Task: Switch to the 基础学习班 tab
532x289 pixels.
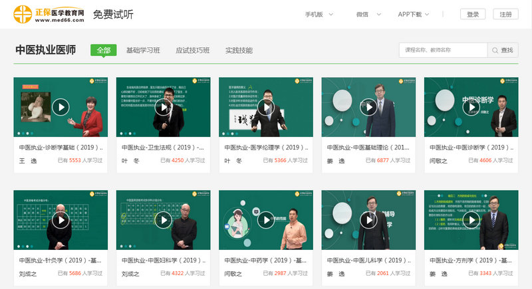Action: (x=143, y=50)
